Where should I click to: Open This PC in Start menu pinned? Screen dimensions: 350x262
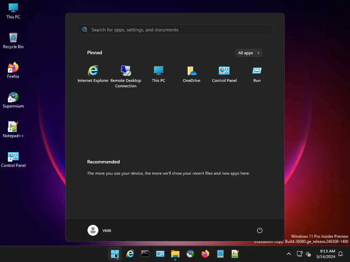(159, 74)
